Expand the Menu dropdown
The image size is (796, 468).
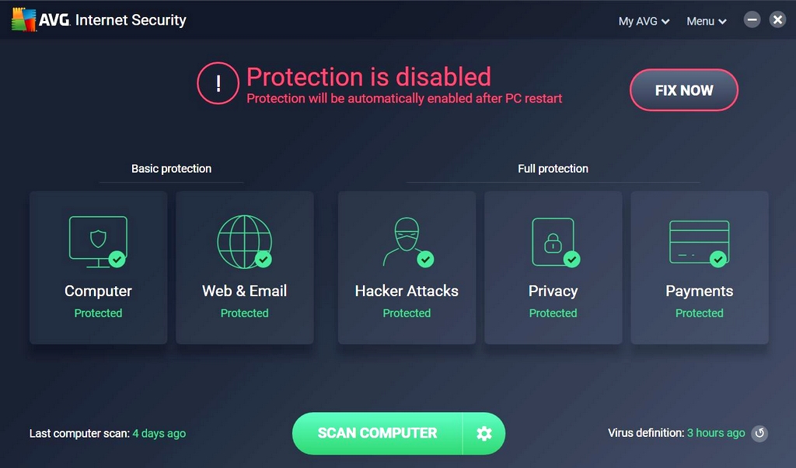(705, 21)
